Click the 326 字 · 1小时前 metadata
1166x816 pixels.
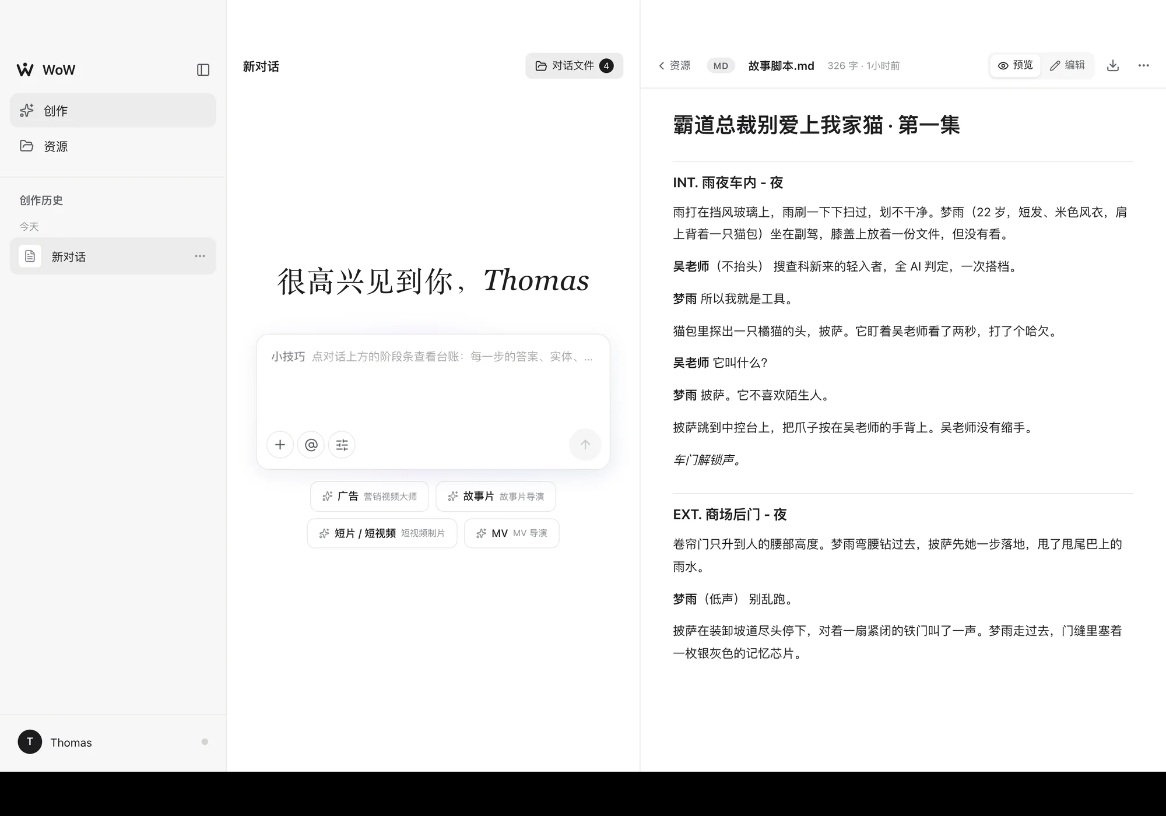pos(863,66)
